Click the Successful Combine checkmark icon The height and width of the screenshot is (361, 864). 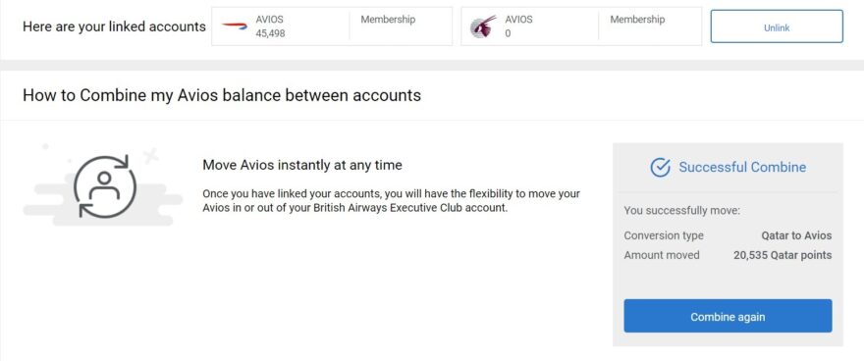[660, 168]
